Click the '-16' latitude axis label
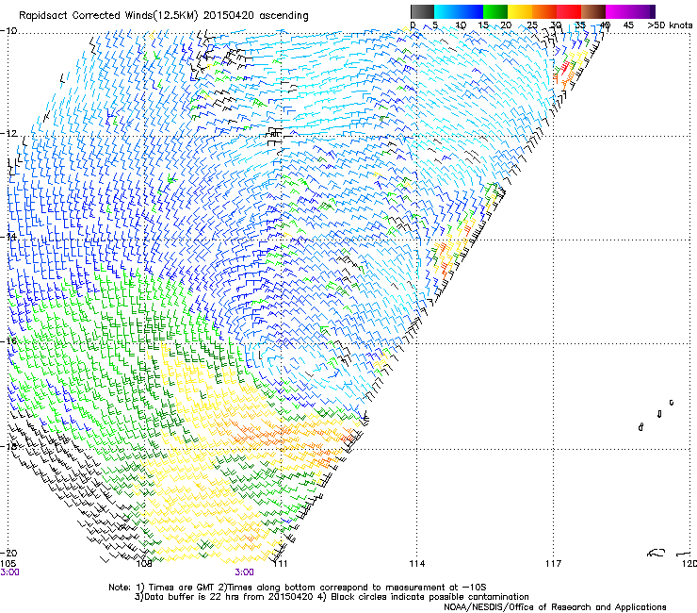 (8, 341)
